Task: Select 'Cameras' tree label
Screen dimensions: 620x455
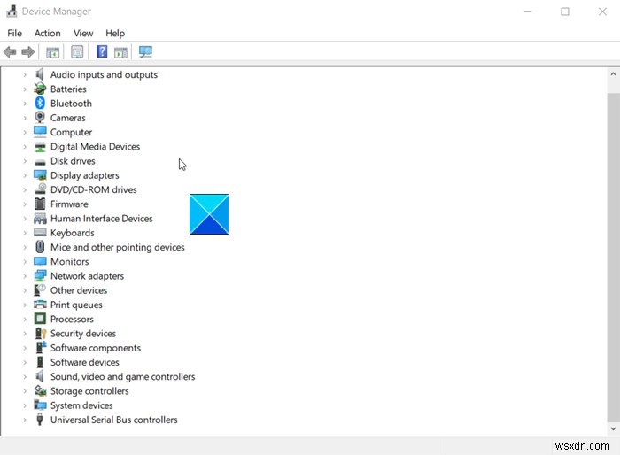Action: (68, 118)
